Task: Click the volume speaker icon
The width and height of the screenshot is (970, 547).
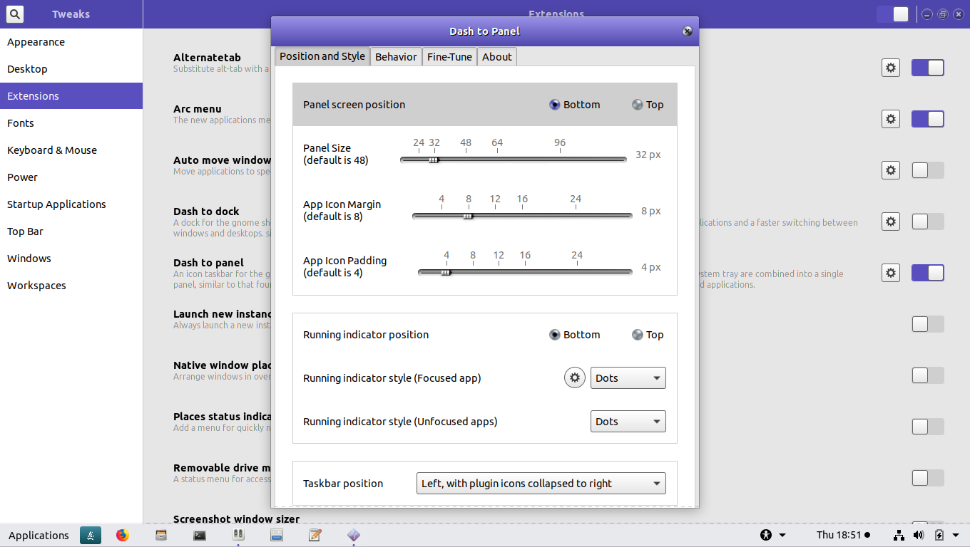Action: (919, 535)
